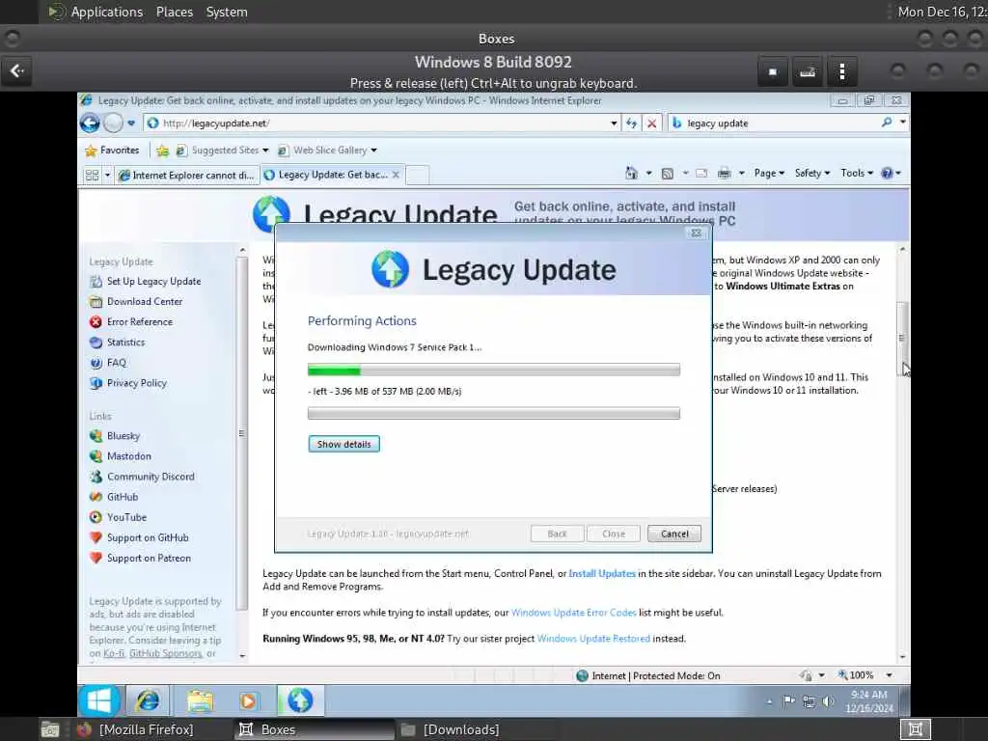Click the search magnifier icon
This screenshot has width=988, height=741.
[887, 123]
